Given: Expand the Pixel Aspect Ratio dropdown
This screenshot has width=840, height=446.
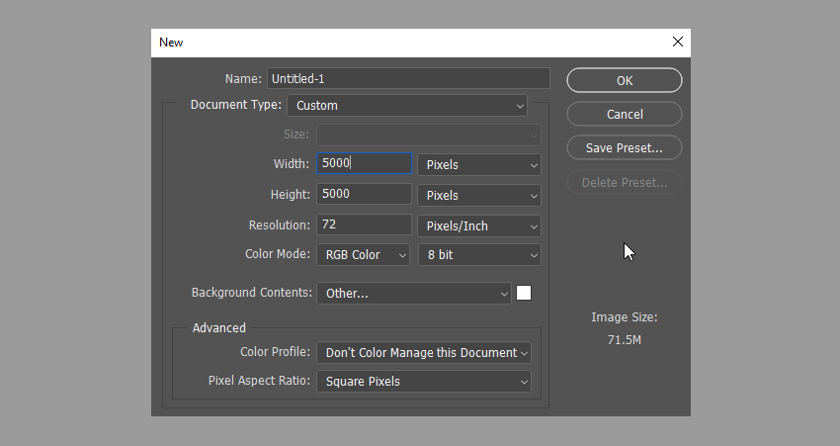Looking at the screenshot, I should 423,382.
